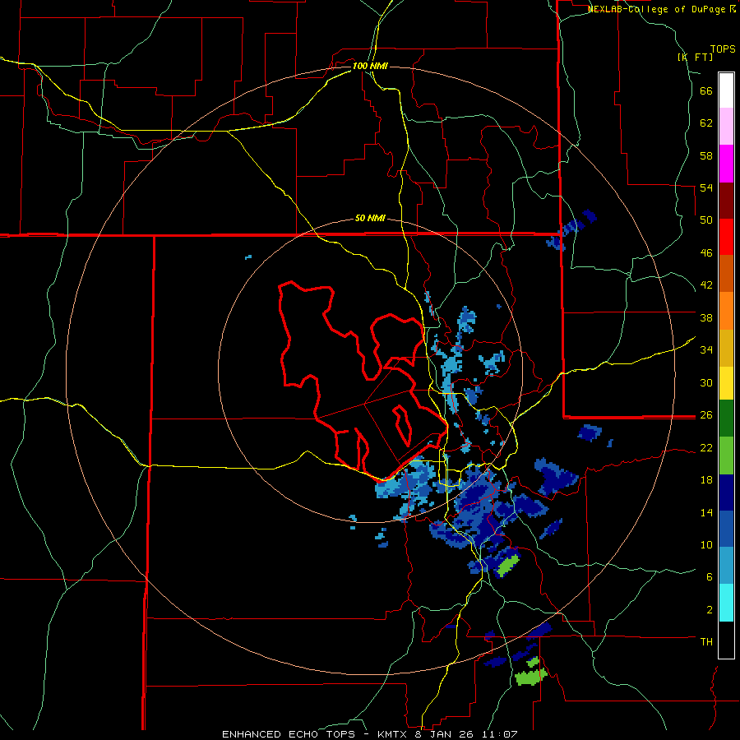Click the 'NEXLAB-College of DuPage' credit text
This screenshot has width=740, height=740.
(x=657, y=9)
